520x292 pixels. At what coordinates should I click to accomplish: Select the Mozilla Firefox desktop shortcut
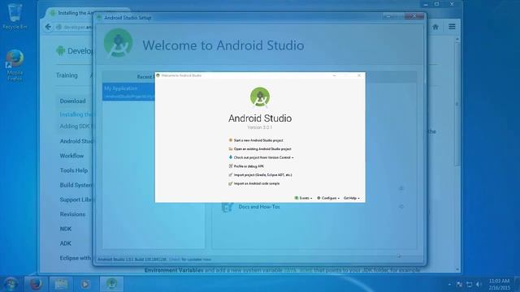click(15, 65)
